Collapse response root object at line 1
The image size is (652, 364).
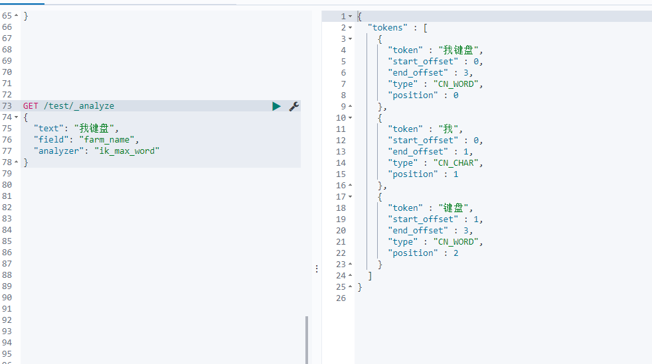coord(350,16)
